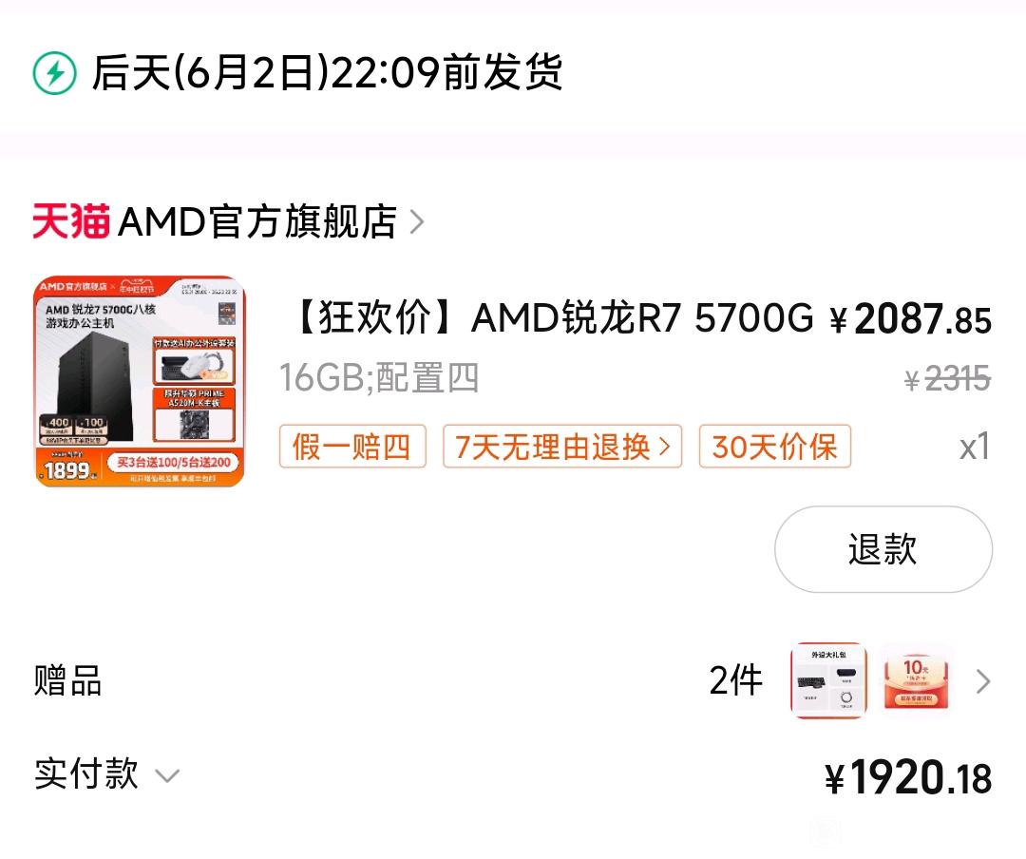
Task: Click the 退款 refund button
Action: coord(883,549)
